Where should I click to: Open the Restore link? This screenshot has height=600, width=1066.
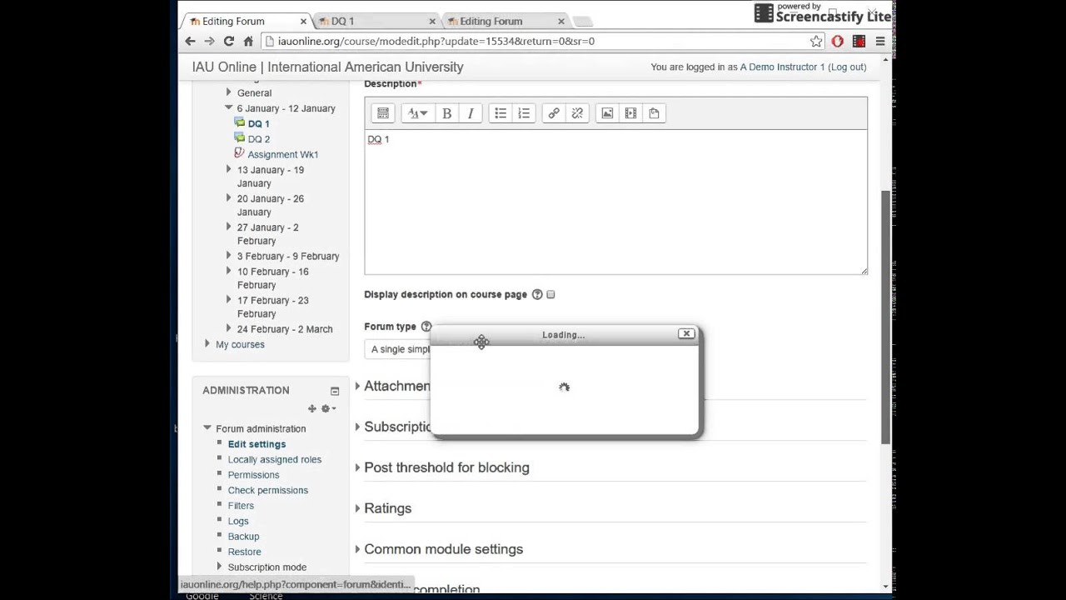(244, 552)
